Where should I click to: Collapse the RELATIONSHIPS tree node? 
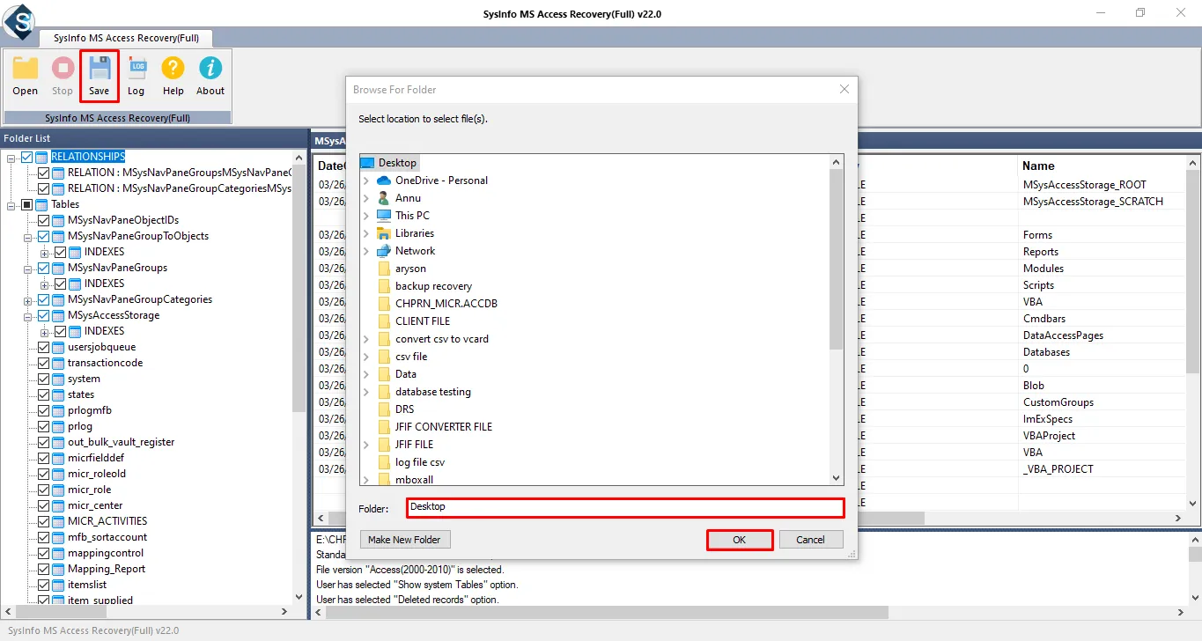(x=11, y=157)
